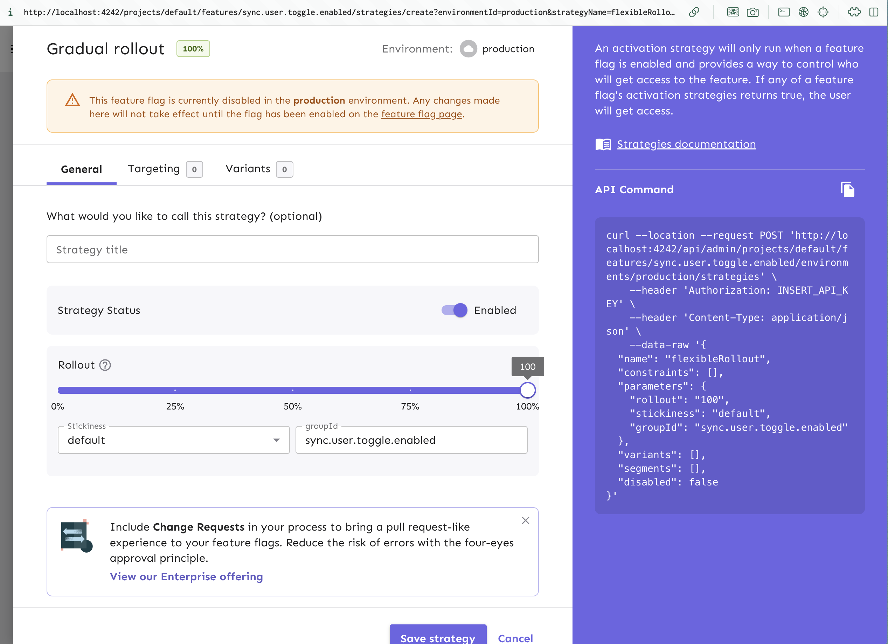The height and width of the screenshot is (644, 888).
Task: Click the Rollout help question mark icon
Action: click(x=105, y=365)
